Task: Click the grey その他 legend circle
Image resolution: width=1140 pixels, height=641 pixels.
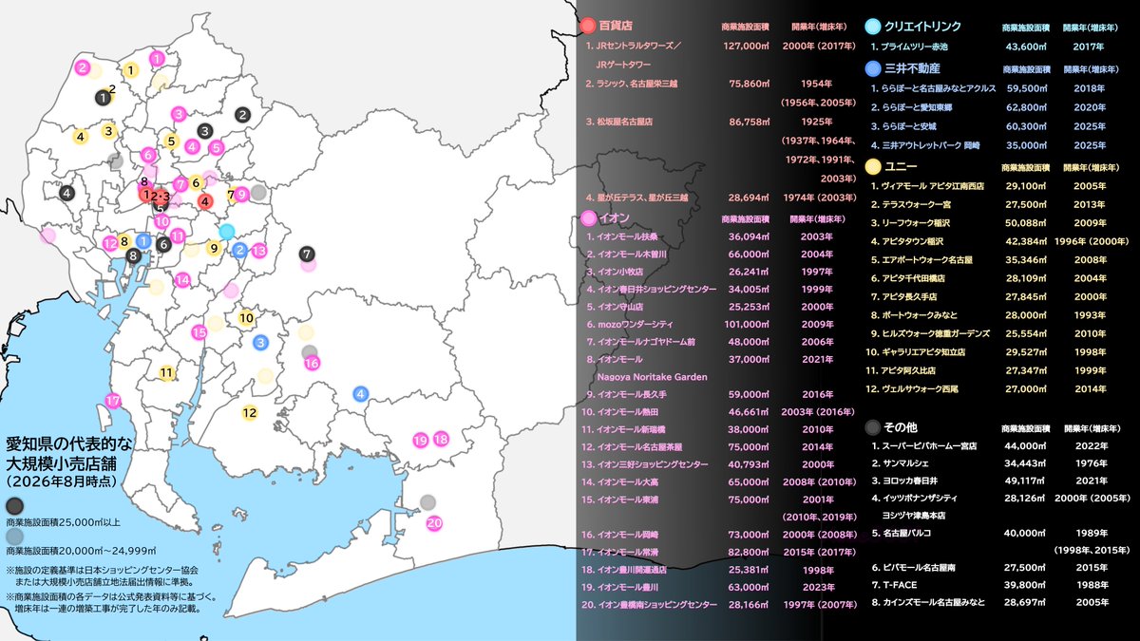Action: [872, 426]
